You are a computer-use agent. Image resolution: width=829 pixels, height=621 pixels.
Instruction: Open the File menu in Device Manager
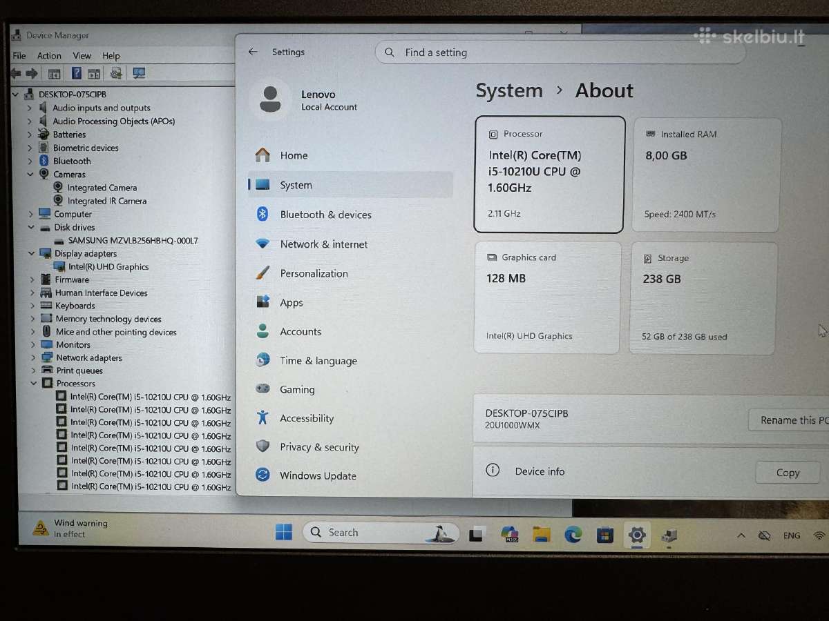pos(19,56)
